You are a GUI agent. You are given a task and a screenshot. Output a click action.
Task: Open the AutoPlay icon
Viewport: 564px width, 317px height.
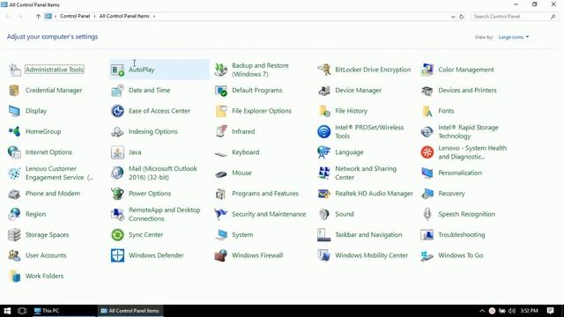click(117, 70)
